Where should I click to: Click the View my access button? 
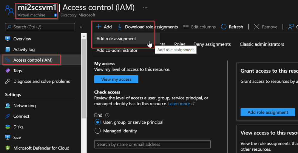[x=116, y=79]
